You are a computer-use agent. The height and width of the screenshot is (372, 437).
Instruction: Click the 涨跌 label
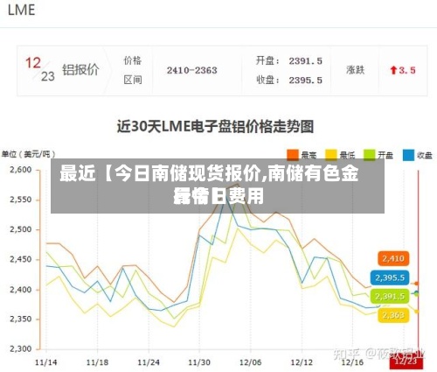pos(355,70)
